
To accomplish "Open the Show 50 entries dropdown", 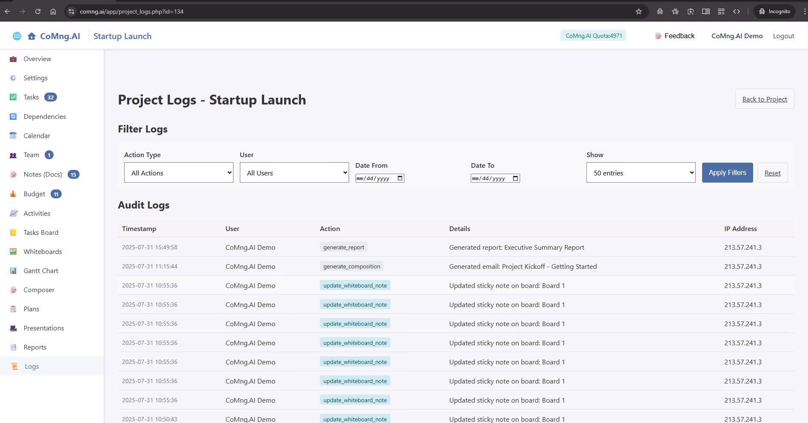I will 641,172.
